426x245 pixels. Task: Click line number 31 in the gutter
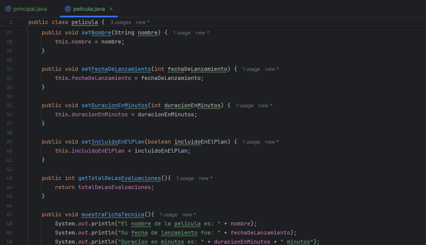point(9,69)
